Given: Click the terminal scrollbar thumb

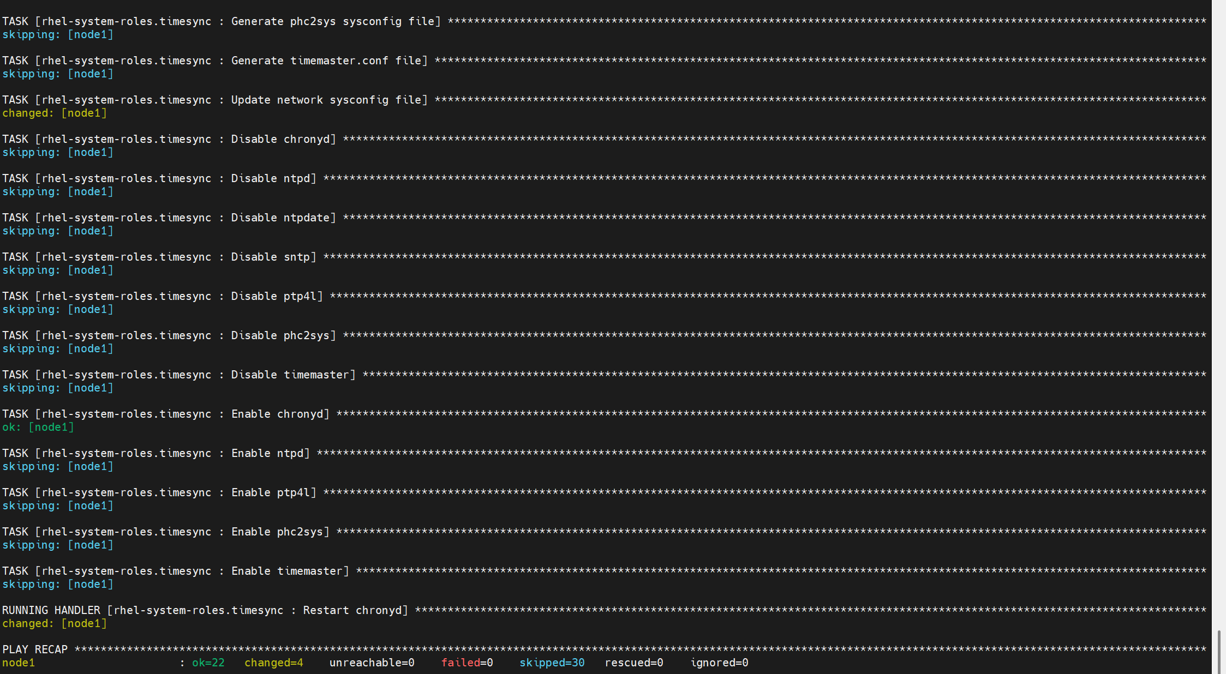Looking at the screenshot, I should pos(1219,652).
